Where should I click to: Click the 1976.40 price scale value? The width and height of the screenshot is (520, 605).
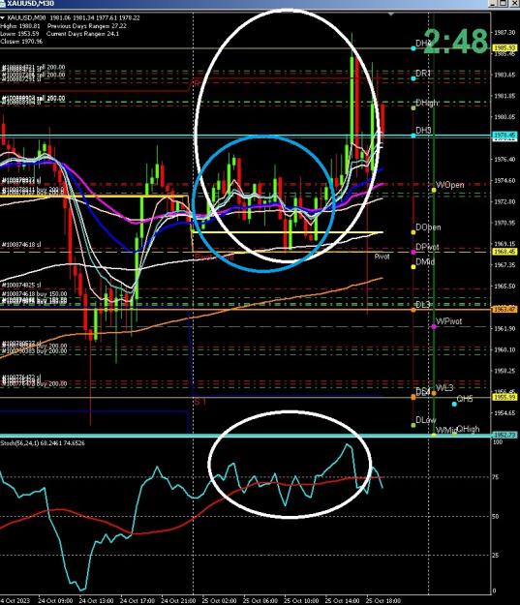pyautogui.click(x=505, y=160)
